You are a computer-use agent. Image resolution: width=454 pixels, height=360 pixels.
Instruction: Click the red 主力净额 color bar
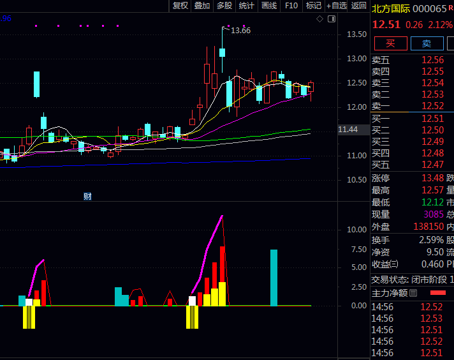438,293
